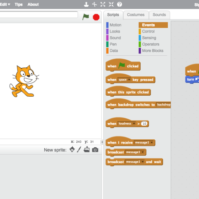199x199 pixels.
Task: Choose new sprite from library
Action: [x=72, y=149]
